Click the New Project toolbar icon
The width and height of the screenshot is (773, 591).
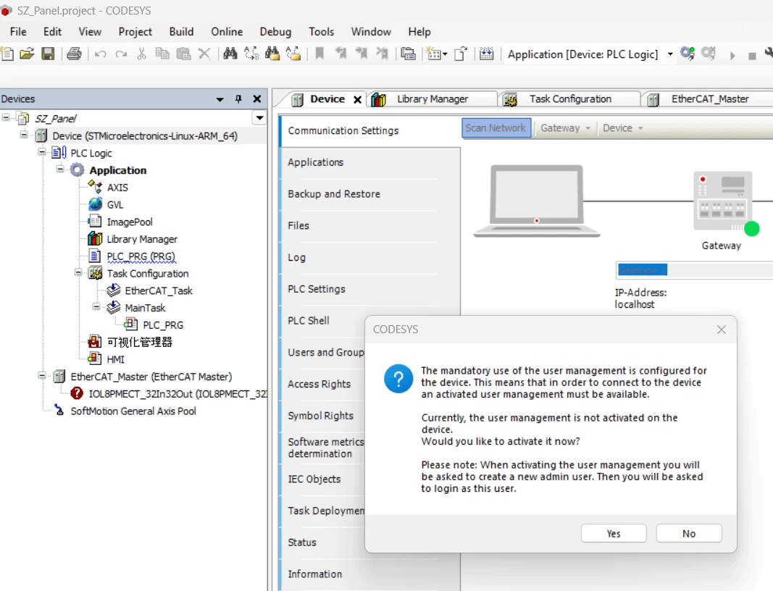(x=7, y=54)
